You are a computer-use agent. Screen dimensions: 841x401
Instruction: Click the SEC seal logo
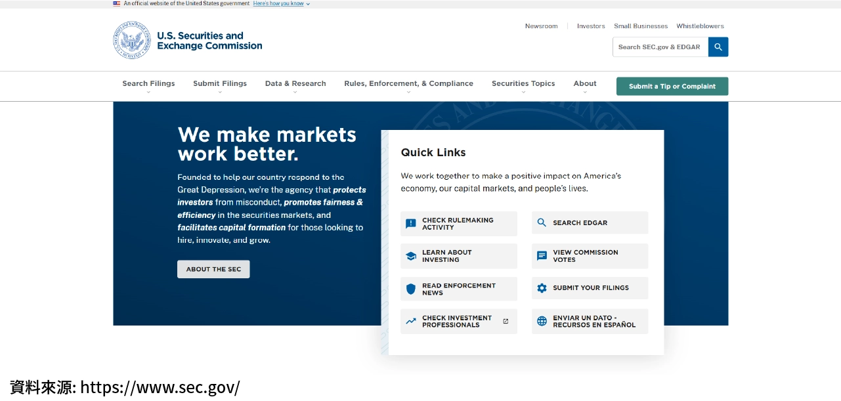coord(132,41)
